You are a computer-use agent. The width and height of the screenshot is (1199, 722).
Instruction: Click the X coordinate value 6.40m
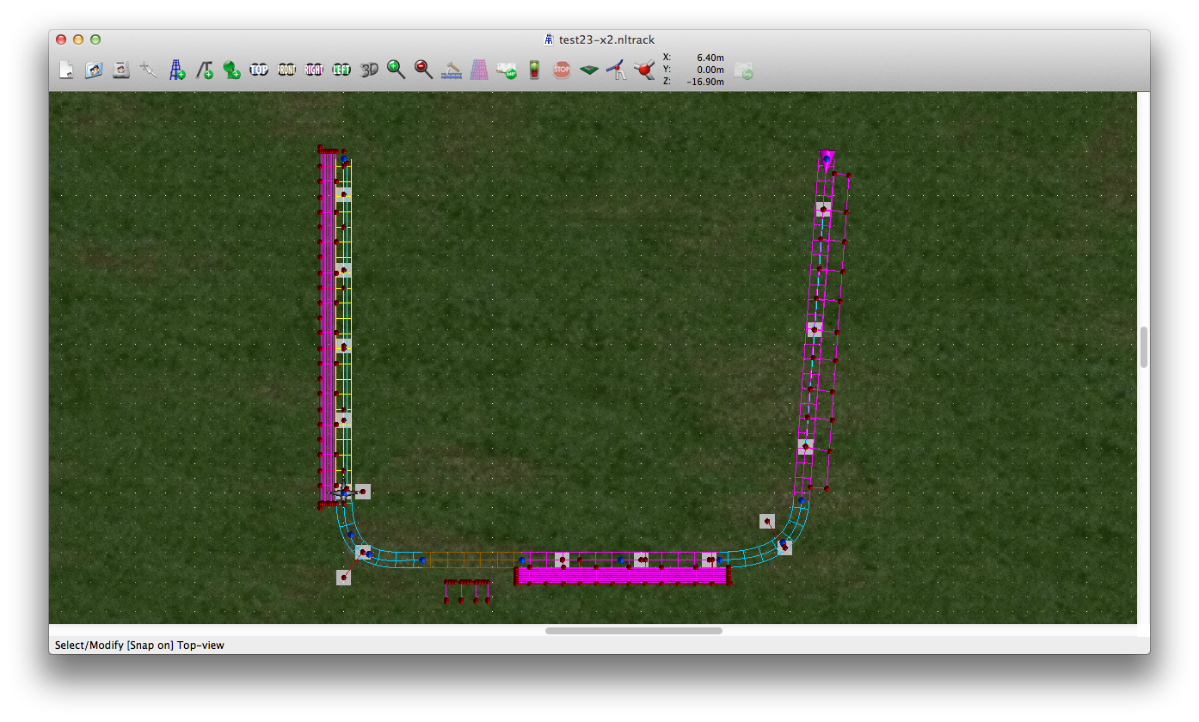point(710,58)
